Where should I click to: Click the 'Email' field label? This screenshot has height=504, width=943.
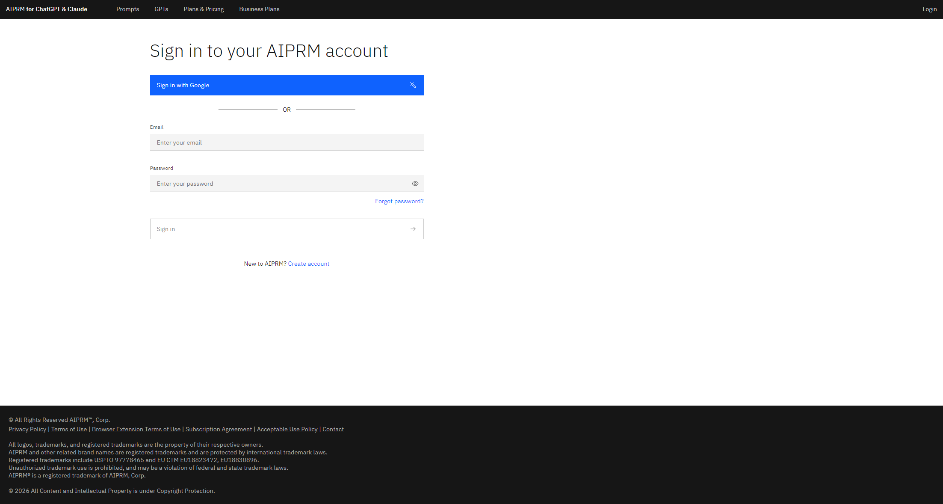(157, 127)
